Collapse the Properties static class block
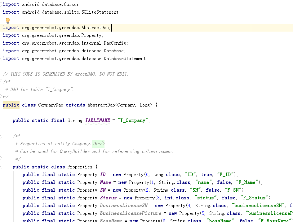293x222 pixels. click(1, 167)
